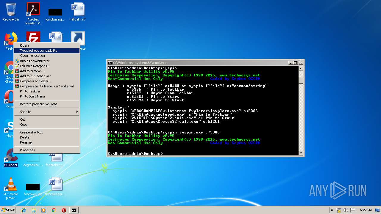Select the VLC media player shortcut
Viewport: 381px width, 214px height.
coord(11,188)
